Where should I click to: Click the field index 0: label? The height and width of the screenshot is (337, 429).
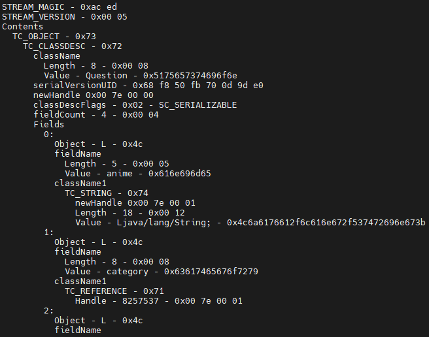pyautogui.click(x=48, y=135)
